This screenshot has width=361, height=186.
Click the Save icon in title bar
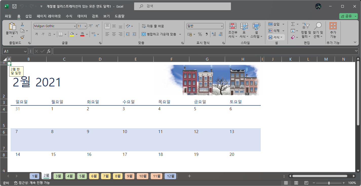point(15,6)
